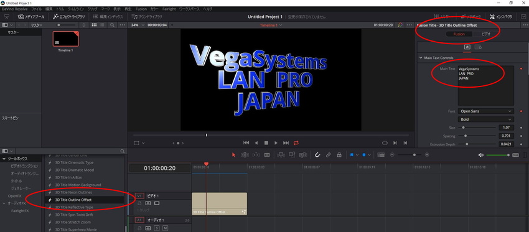The image size is (529, 232).
Task: Open the エフェクトライブラリ panel
Action: coord(70,17)
